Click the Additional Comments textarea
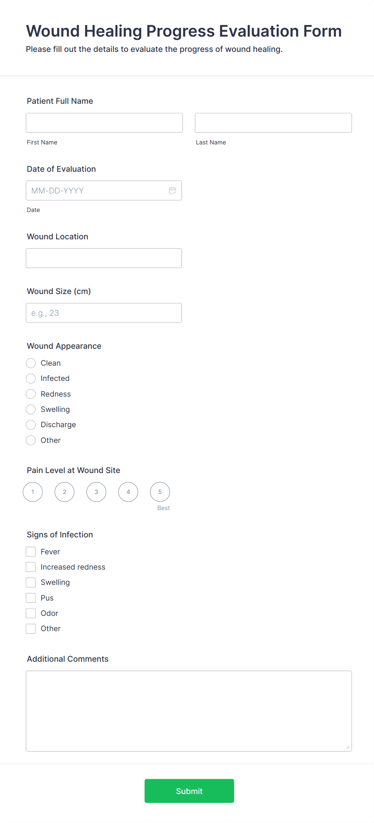The width and height of the screenshot is (374, 823). 189,711
